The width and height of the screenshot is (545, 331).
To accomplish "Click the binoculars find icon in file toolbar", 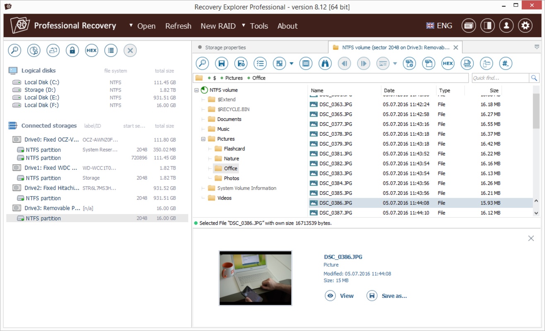I will click(x=325, y=64).
